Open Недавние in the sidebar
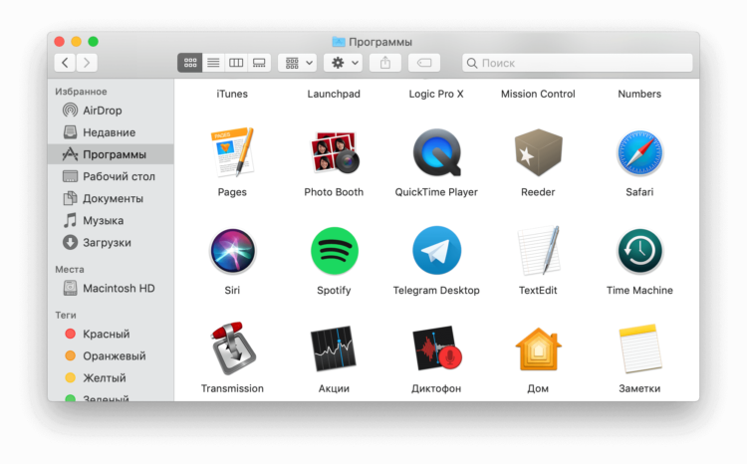 [x=111, y=132]
